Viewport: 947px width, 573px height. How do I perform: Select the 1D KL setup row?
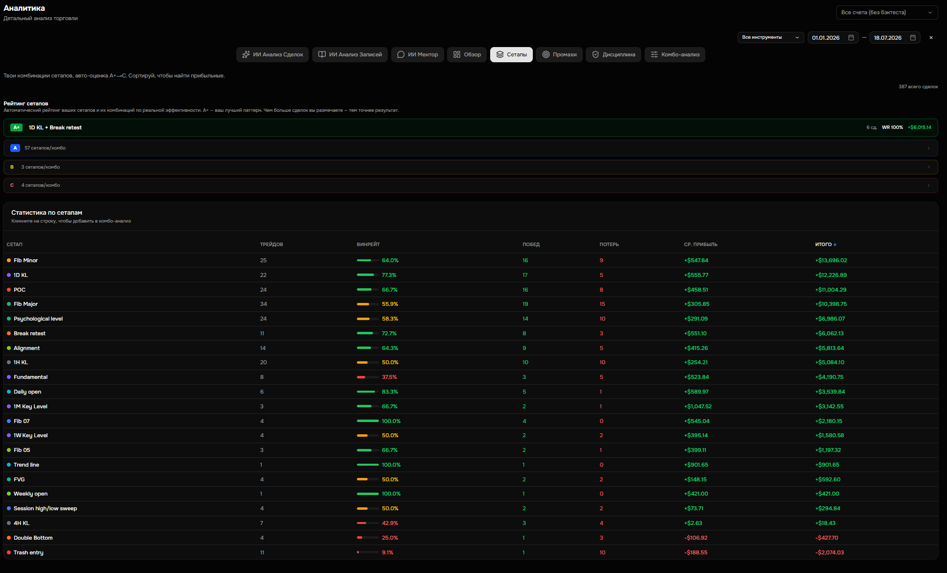[x=471, y=275]
